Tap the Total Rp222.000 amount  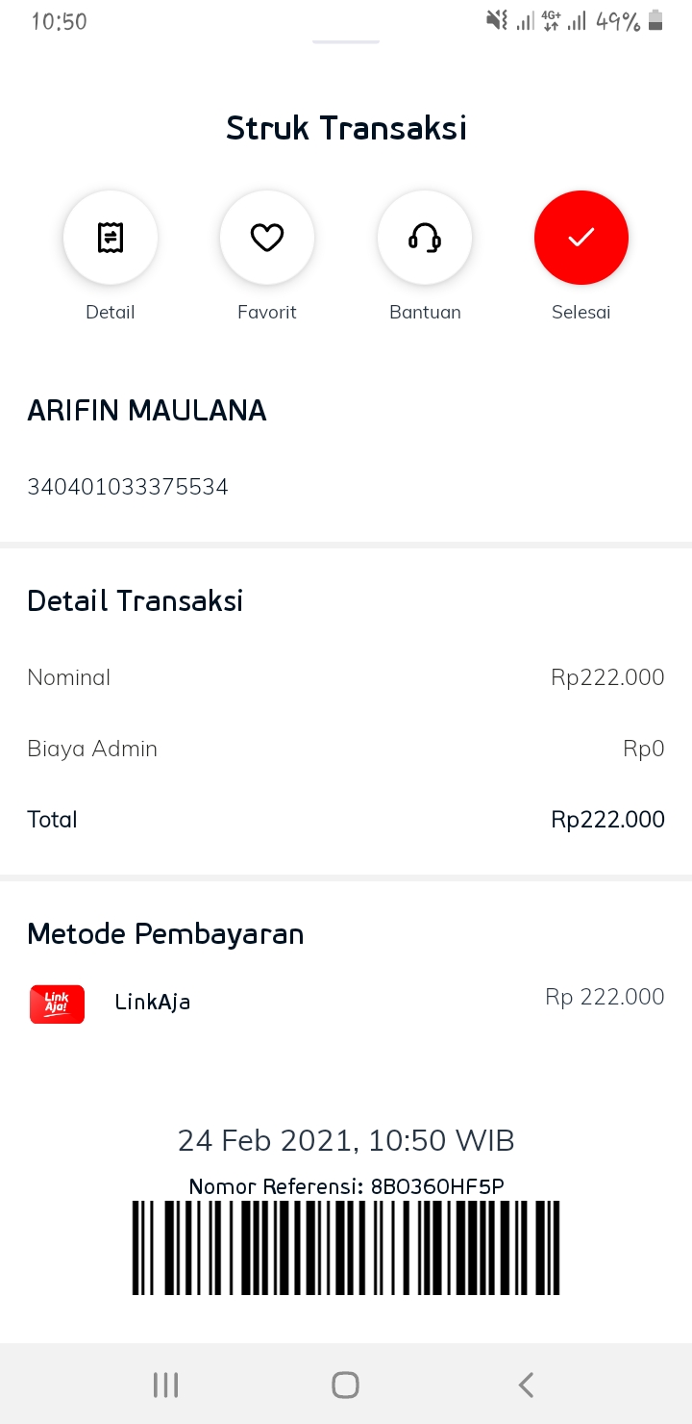(607, 820)
